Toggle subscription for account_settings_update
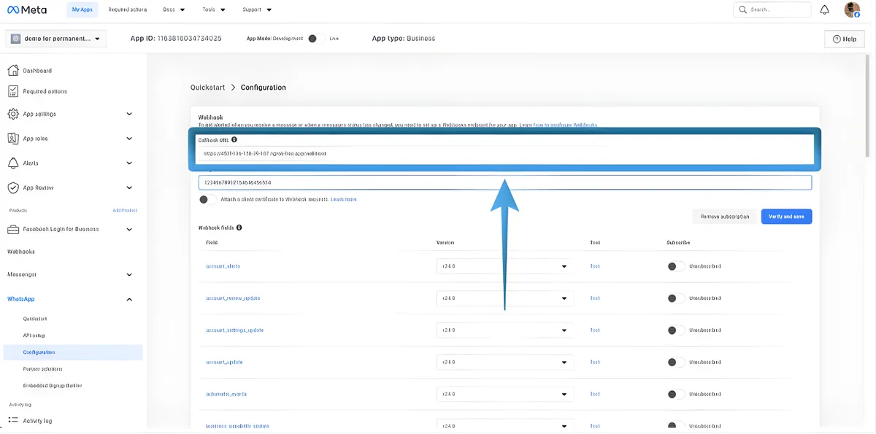 point(676,330)
